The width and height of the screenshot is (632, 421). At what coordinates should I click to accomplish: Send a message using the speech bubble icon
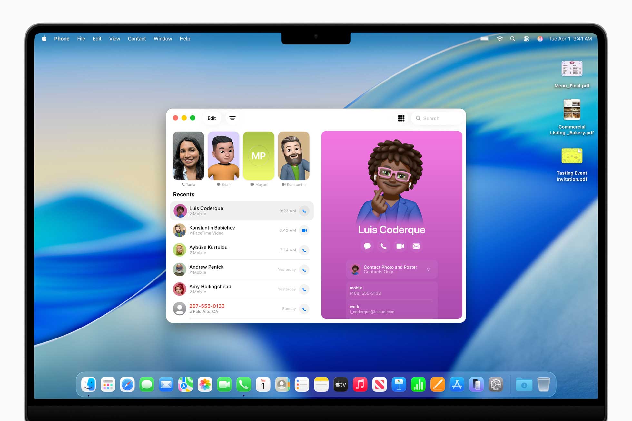click(x=367, y=246)
